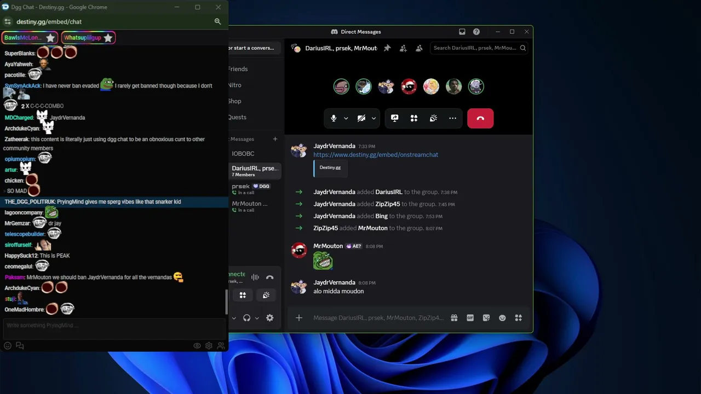This screenshot has width=701, height=394.
Task: Open the DGG chat emote picker
Action: [x=8, y=346]
